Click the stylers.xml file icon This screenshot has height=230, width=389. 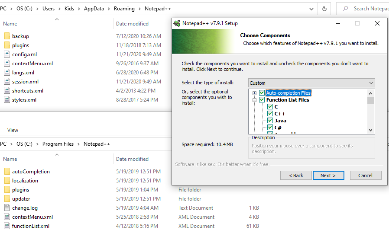7,100
